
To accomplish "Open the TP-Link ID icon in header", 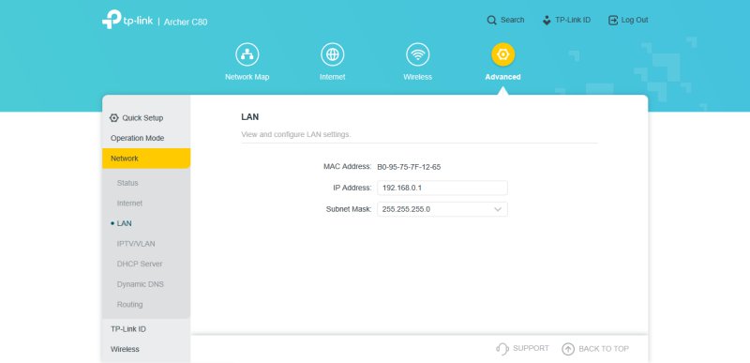I will coord(547,20).
